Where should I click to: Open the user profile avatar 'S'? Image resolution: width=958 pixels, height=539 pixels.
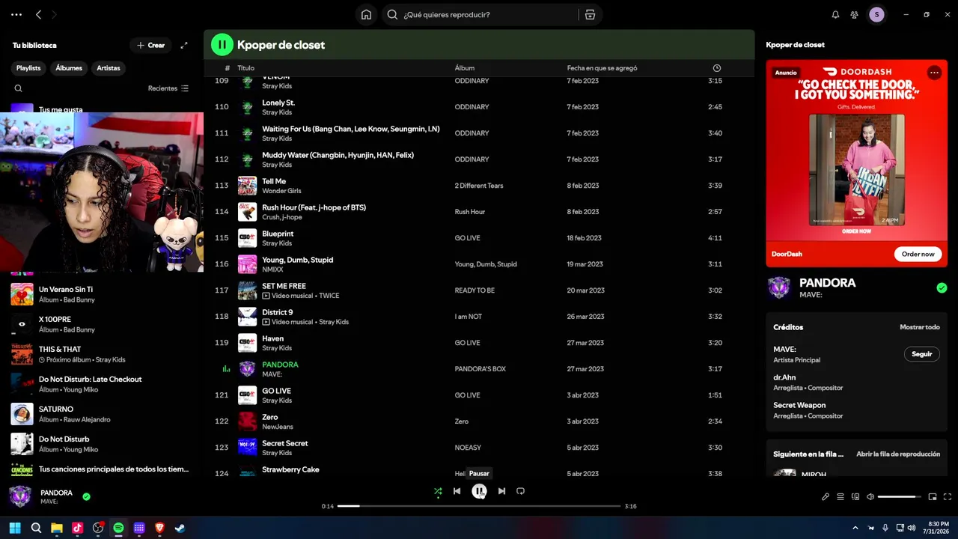[x=876, y=14]
